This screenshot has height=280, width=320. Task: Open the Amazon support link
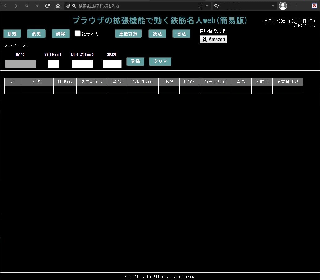(x=213, y=39)
